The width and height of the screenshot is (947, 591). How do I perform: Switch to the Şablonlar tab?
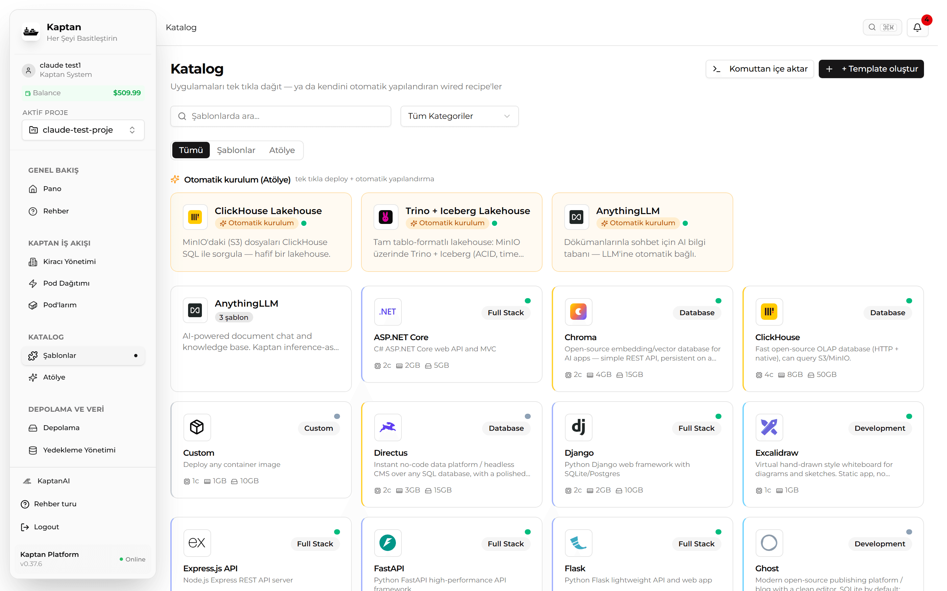236,150
